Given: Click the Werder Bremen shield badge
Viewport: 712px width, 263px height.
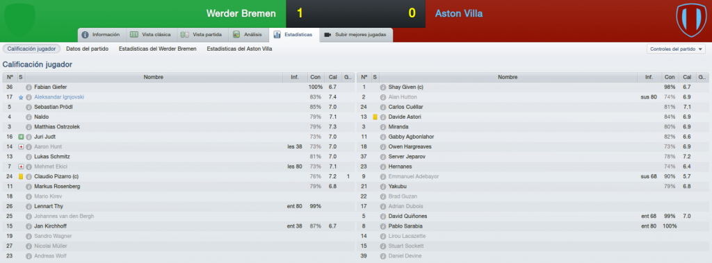Looking at the screenshot, I should click(19, 19).
